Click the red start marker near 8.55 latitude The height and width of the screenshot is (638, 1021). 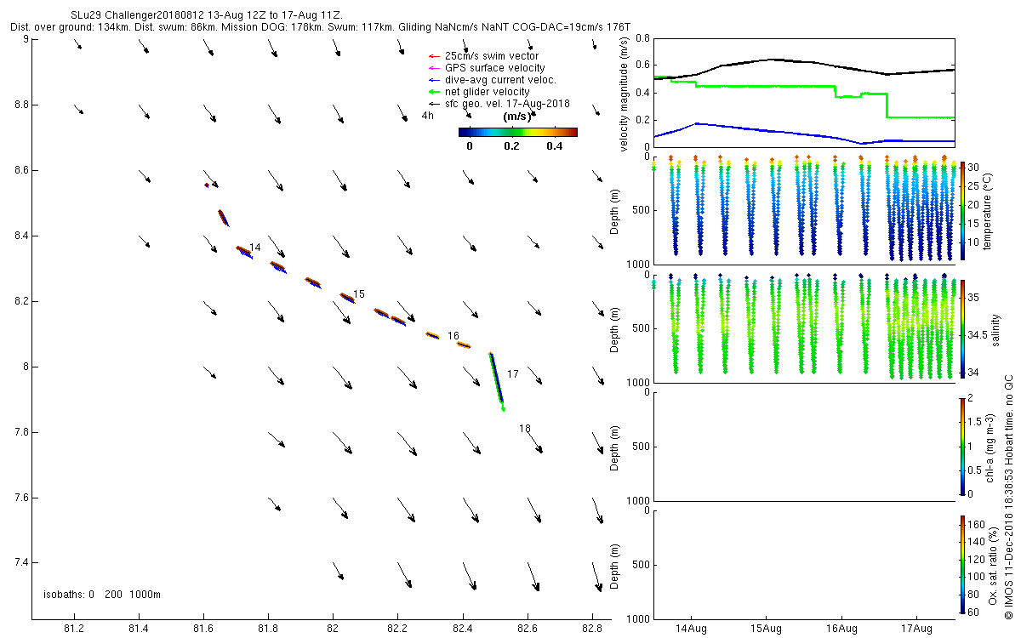[x=207, y=185]
